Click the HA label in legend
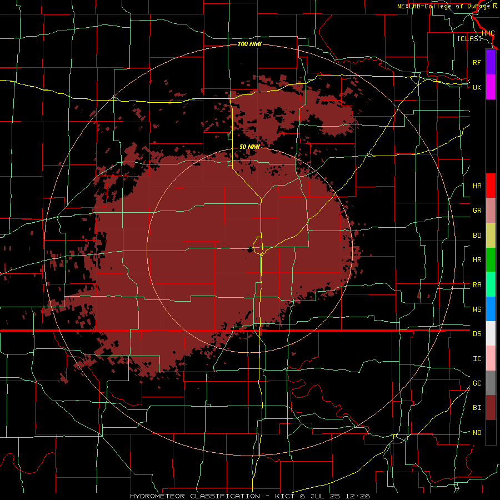The height and width of the screenshot is (500, 500). tap(477, 186)
